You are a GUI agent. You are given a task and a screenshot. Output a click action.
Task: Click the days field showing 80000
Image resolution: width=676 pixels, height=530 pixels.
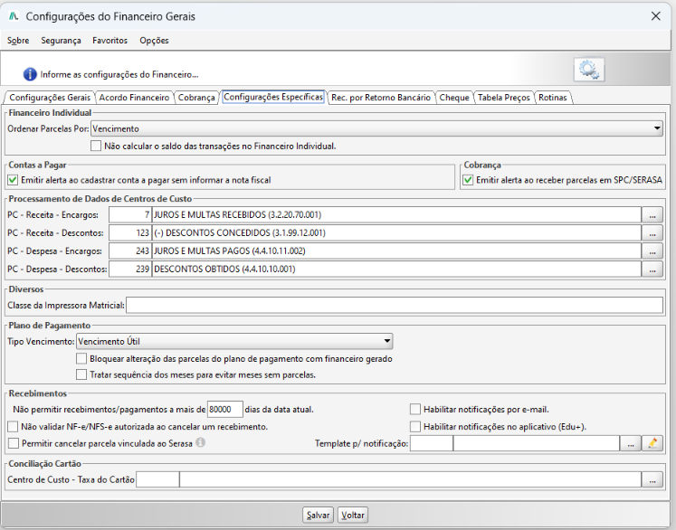pos(225,409)
